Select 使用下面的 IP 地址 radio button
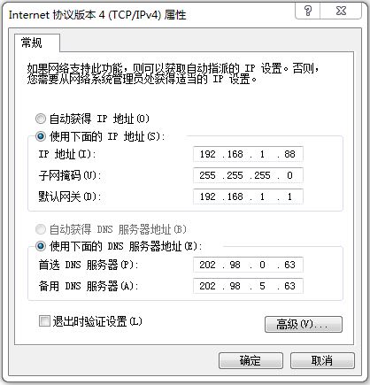The image size is (370, 385). 41,136
